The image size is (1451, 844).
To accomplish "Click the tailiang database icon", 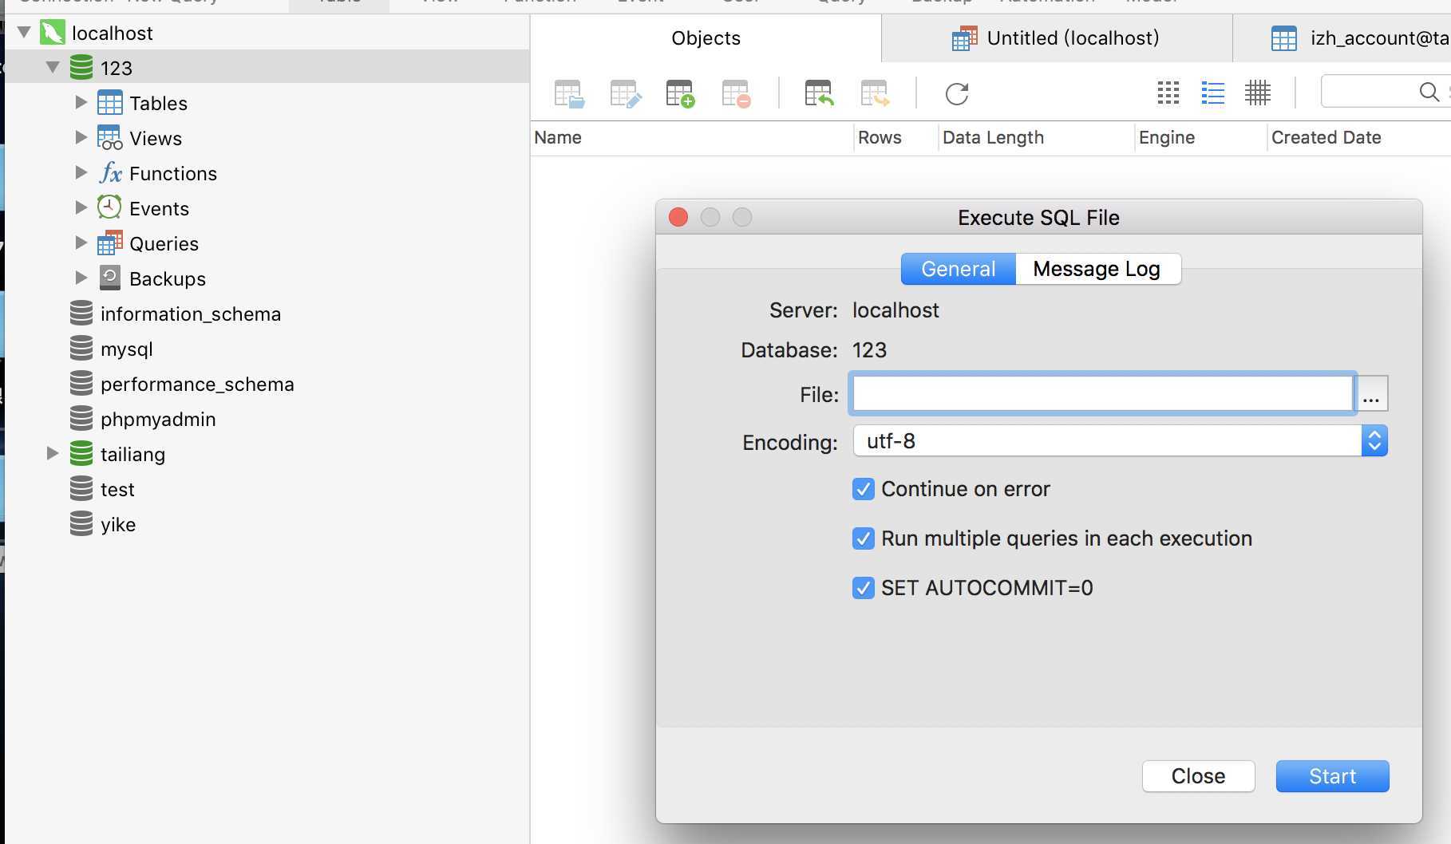I will 81,454.
